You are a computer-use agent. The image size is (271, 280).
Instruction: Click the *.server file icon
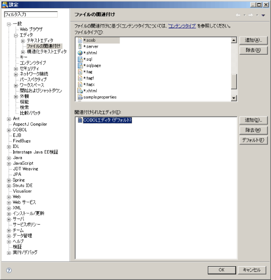80,46
